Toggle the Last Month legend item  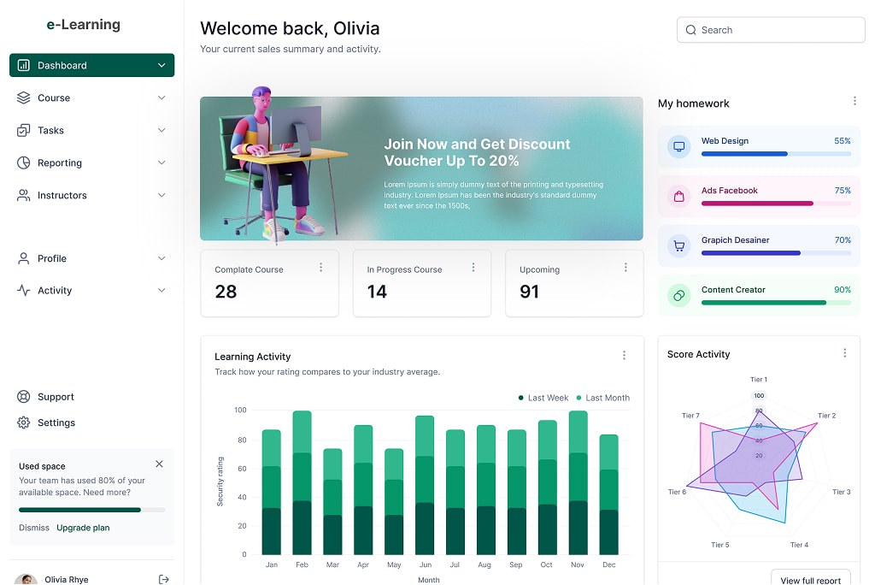tap(602, 398)
